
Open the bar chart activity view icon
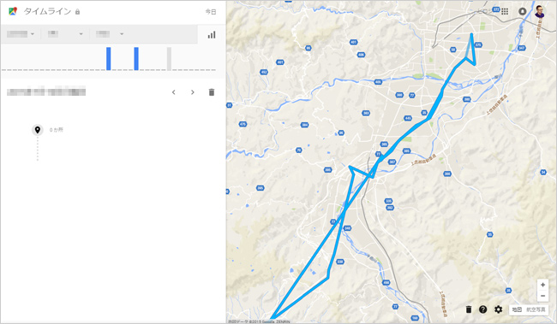point(212,35)
